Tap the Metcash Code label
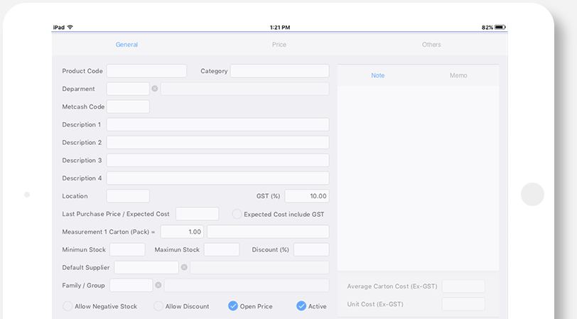This screenshot has width=577, height=319. pos(83,107)
